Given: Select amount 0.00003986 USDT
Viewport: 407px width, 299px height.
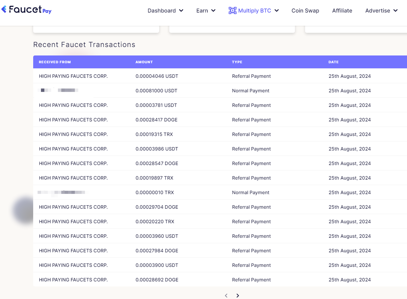Looking at the screenshot, I should coord(157,149).
